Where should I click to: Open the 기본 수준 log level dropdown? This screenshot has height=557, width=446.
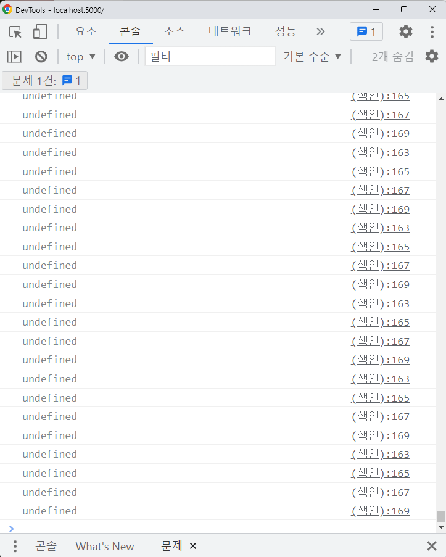point(312,56)
